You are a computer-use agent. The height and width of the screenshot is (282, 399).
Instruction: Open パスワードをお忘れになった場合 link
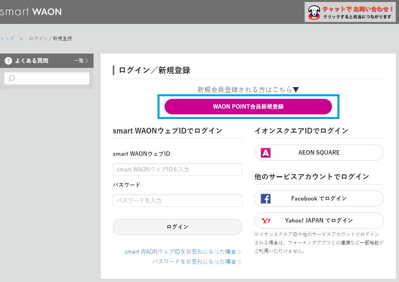(196, 261)
